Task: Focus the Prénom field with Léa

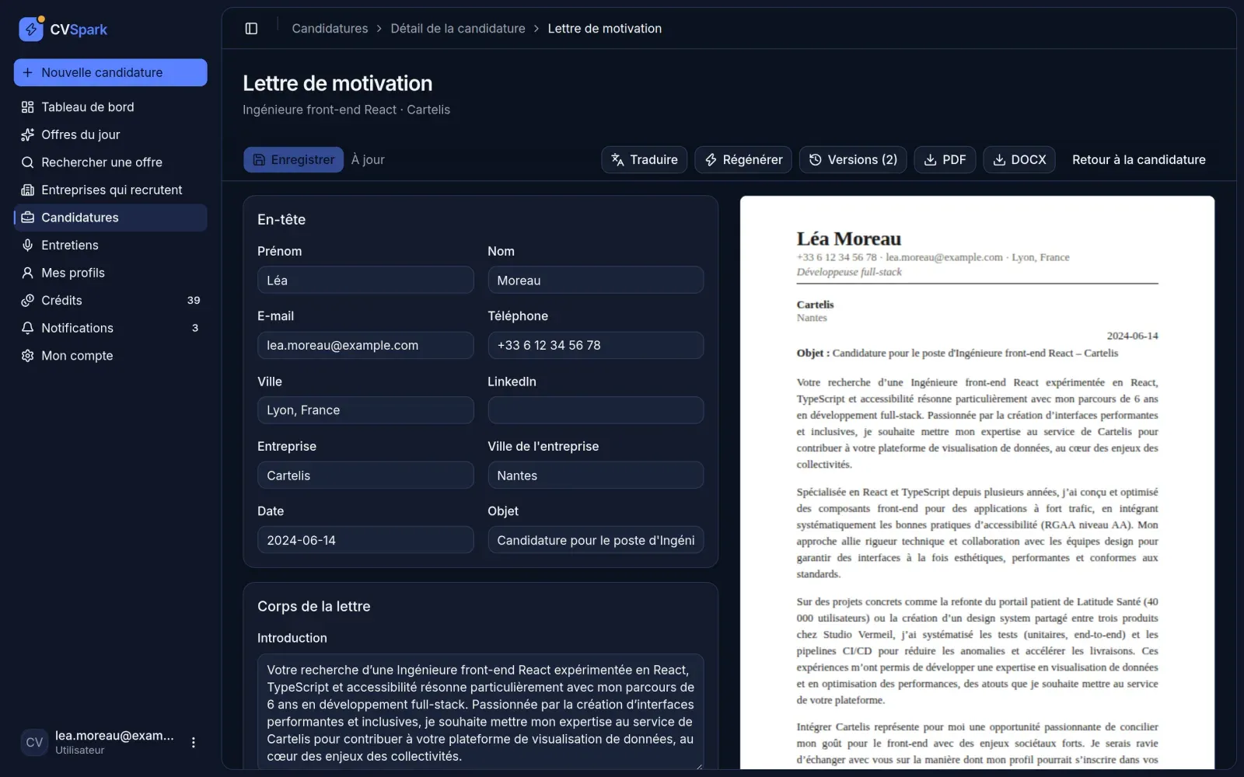Action: tap(365, 280)
